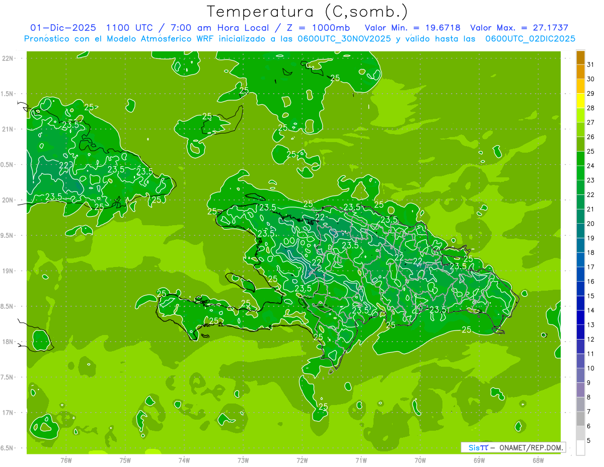Screen dimensions: 604x467
Task: Click the gray swatch between 6 and 7
Action: coord(580,419)
